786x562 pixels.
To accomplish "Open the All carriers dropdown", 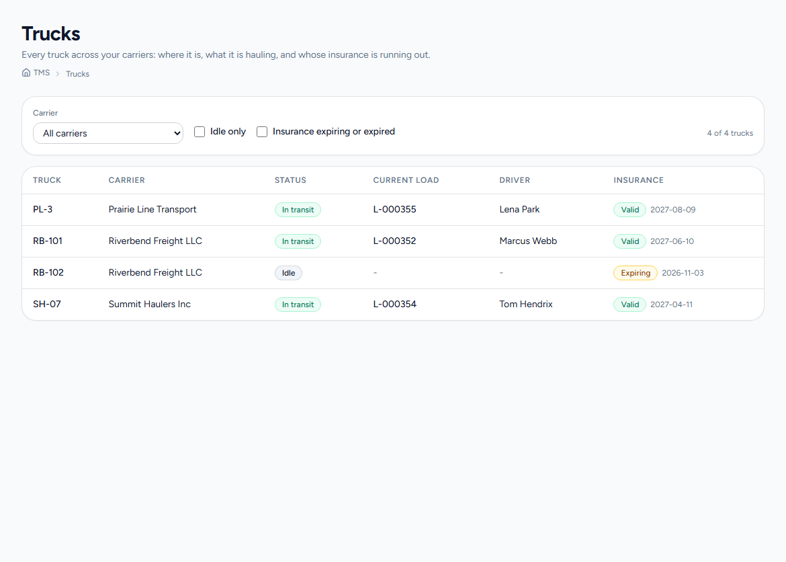I will (108, 133).
